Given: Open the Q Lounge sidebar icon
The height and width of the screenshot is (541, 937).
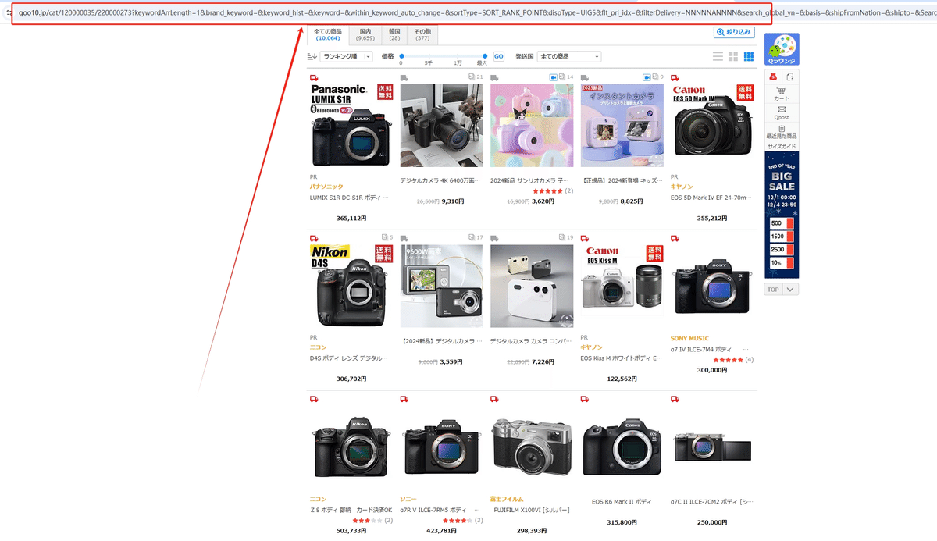Looking at the screenshot, I should point(782,49).
